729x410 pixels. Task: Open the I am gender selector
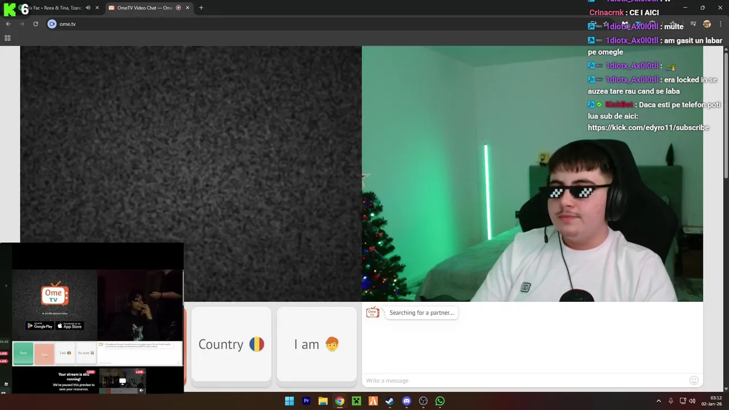point(317,345)
